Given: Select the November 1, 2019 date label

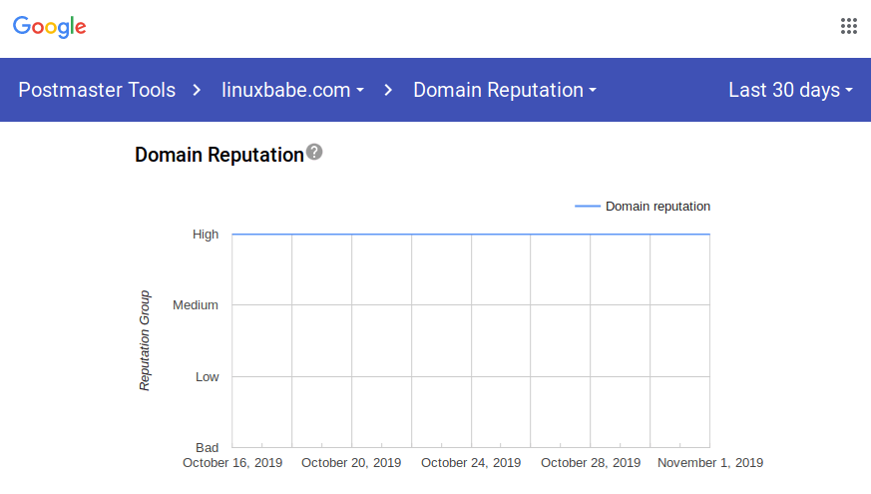Looking at the screenshot, I should tap(709, 463).
